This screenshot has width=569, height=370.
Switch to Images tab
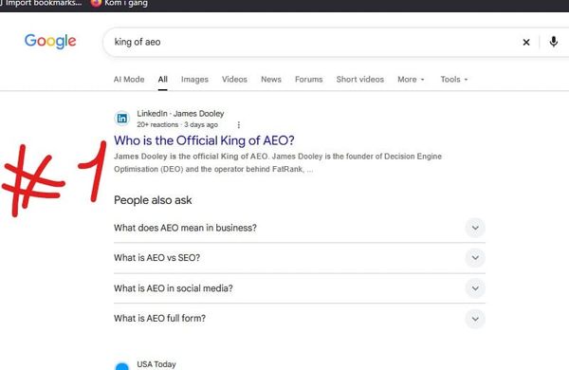click(x=194, y=79)
